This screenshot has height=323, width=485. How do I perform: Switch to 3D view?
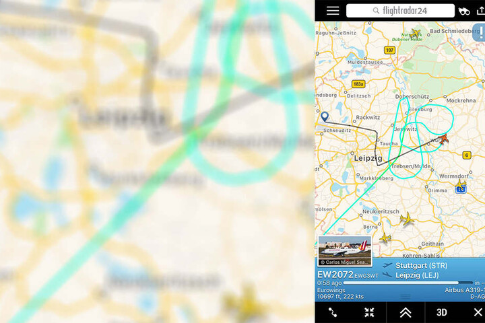click(441, 312)
